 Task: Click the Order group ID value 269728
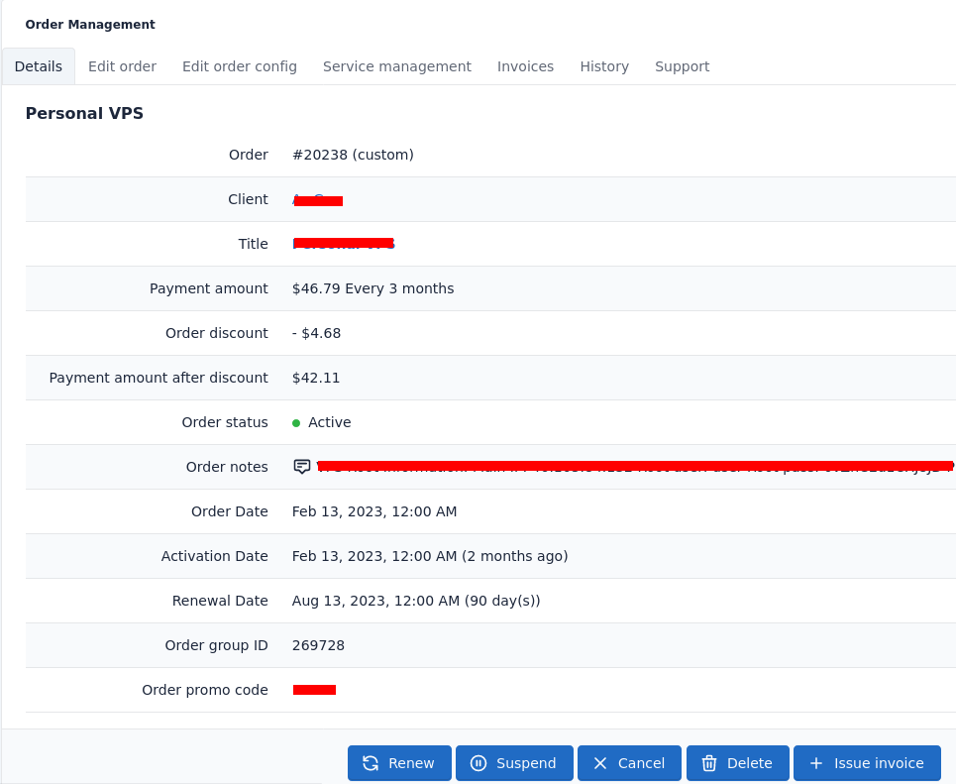click(318, 645)
